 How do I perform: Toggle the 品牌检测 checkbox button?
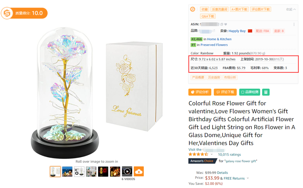[249, 92]
